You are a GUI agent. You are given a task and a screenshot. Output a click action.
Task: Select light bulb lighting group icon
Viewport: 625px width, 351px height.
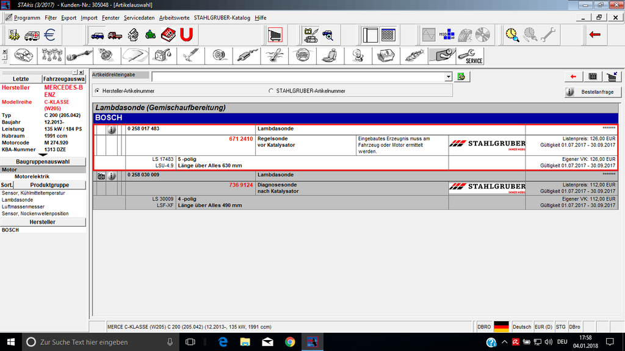coord(358,55)
